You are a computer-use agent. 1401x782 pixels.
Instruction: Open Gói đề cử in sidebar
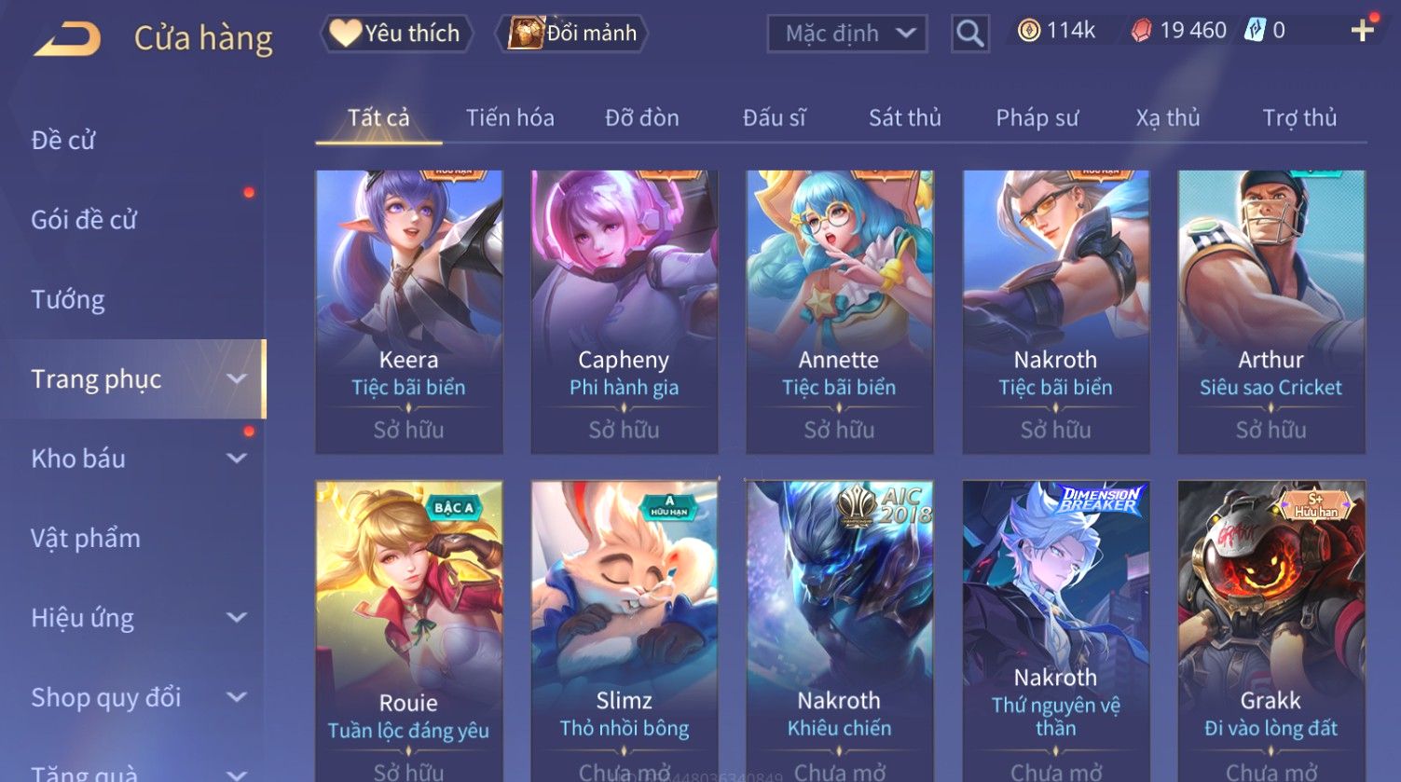84,220
